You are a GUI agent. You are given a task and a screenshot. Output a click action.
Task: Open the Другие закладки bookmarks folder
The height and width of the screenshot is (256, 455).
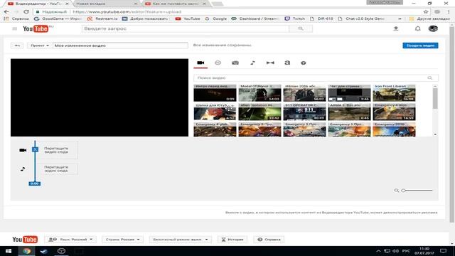pos(429,18)
